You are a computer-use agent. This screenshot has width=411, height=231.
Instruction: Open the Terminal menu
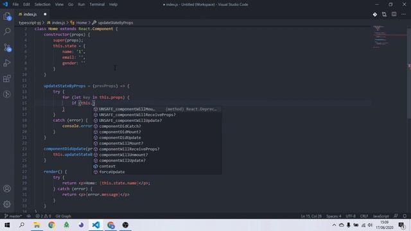pyautogui.click(x=97, y=4)
